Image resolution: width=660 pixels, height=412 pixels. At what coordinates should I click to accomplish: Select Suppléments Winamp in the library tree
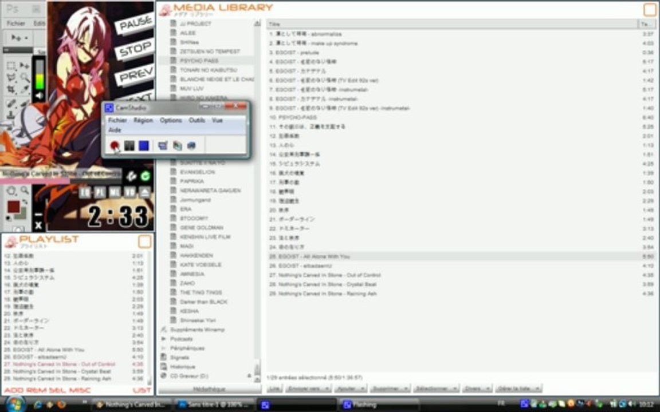(x=198, y=330)
